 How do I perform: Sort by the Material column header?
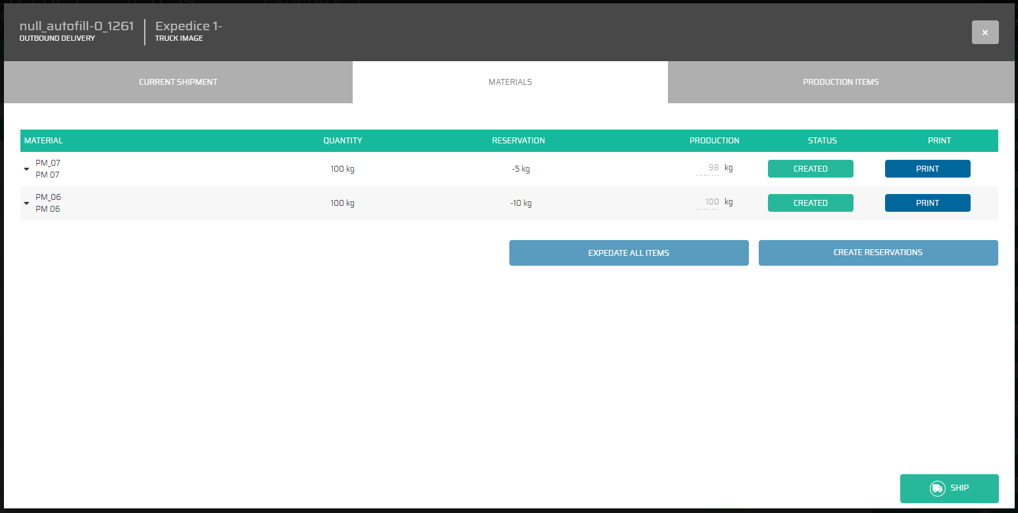point(43,141)
